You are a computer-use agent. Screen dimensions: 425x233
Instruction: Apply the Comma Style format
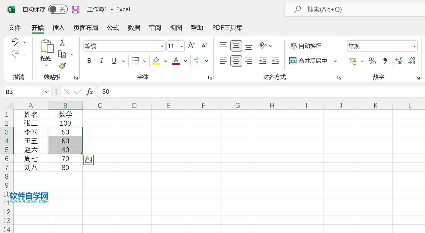point(385,61)
